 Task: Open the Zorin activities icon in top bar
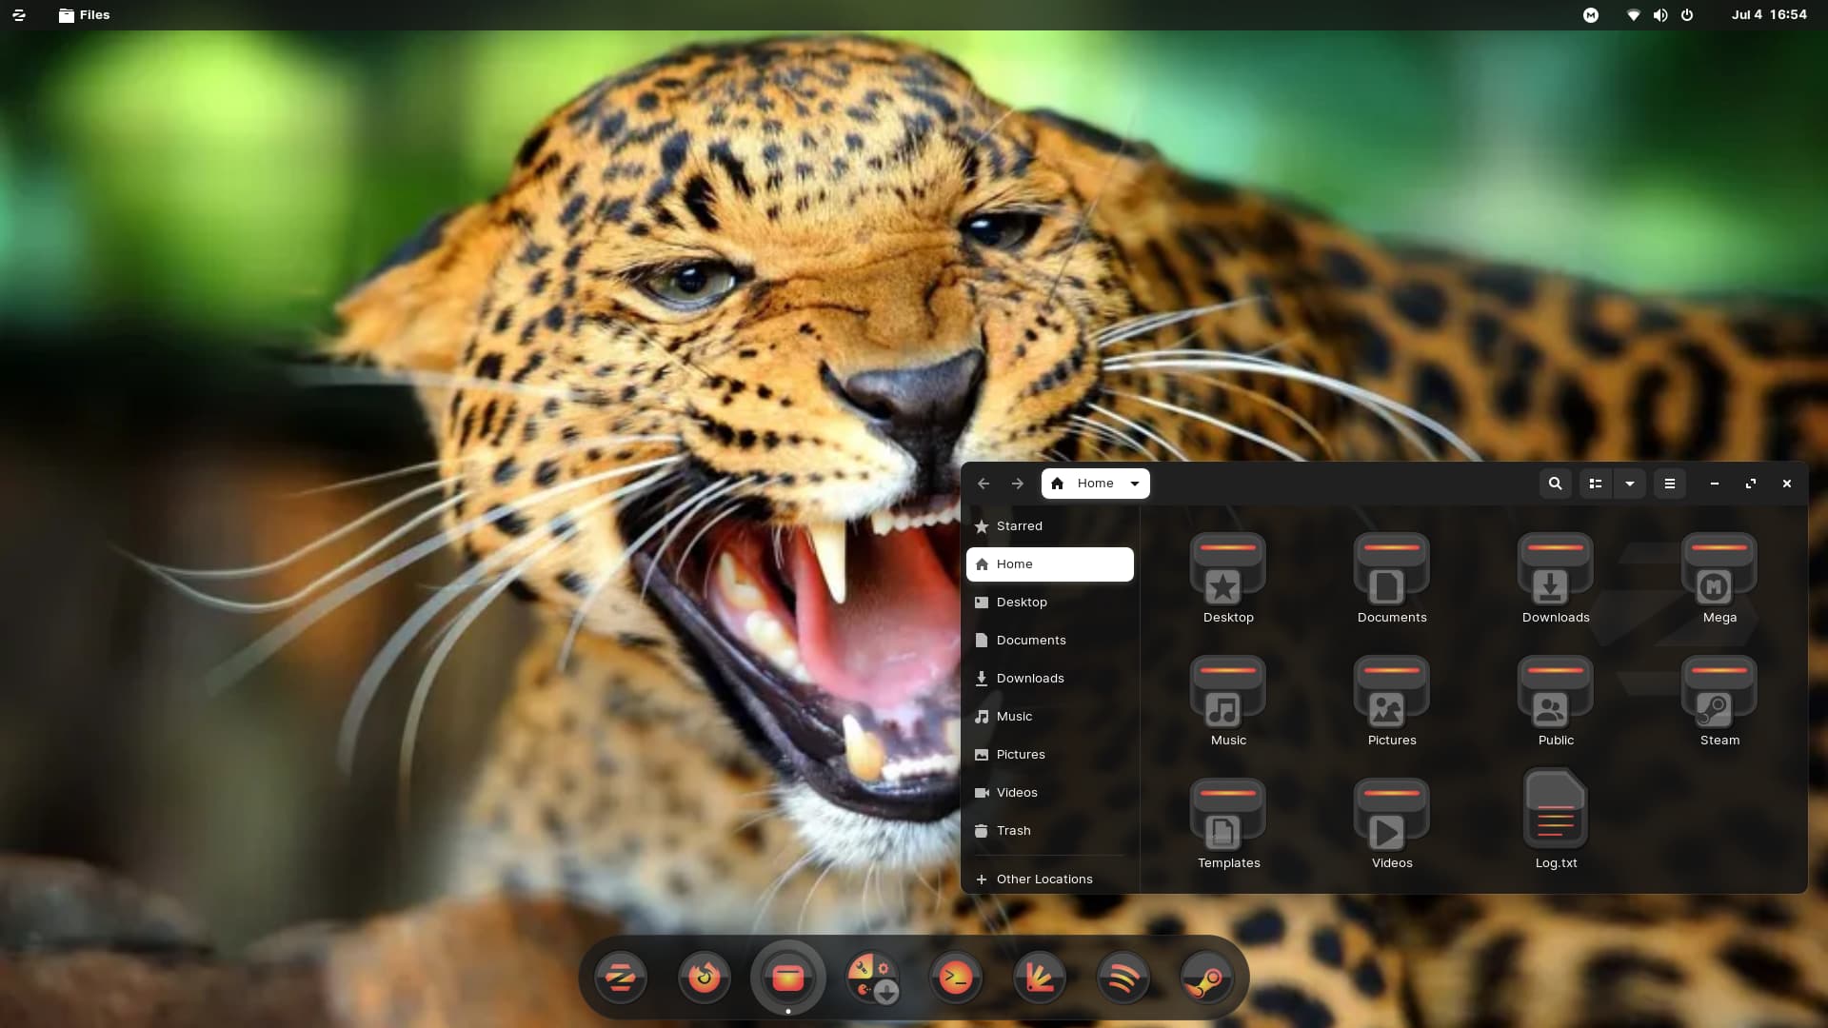coord(19,15)
